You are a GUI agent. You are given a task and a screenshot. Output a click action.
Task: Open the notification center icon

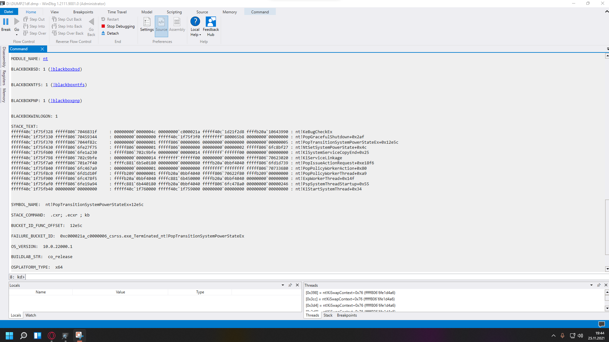[602, 324]
